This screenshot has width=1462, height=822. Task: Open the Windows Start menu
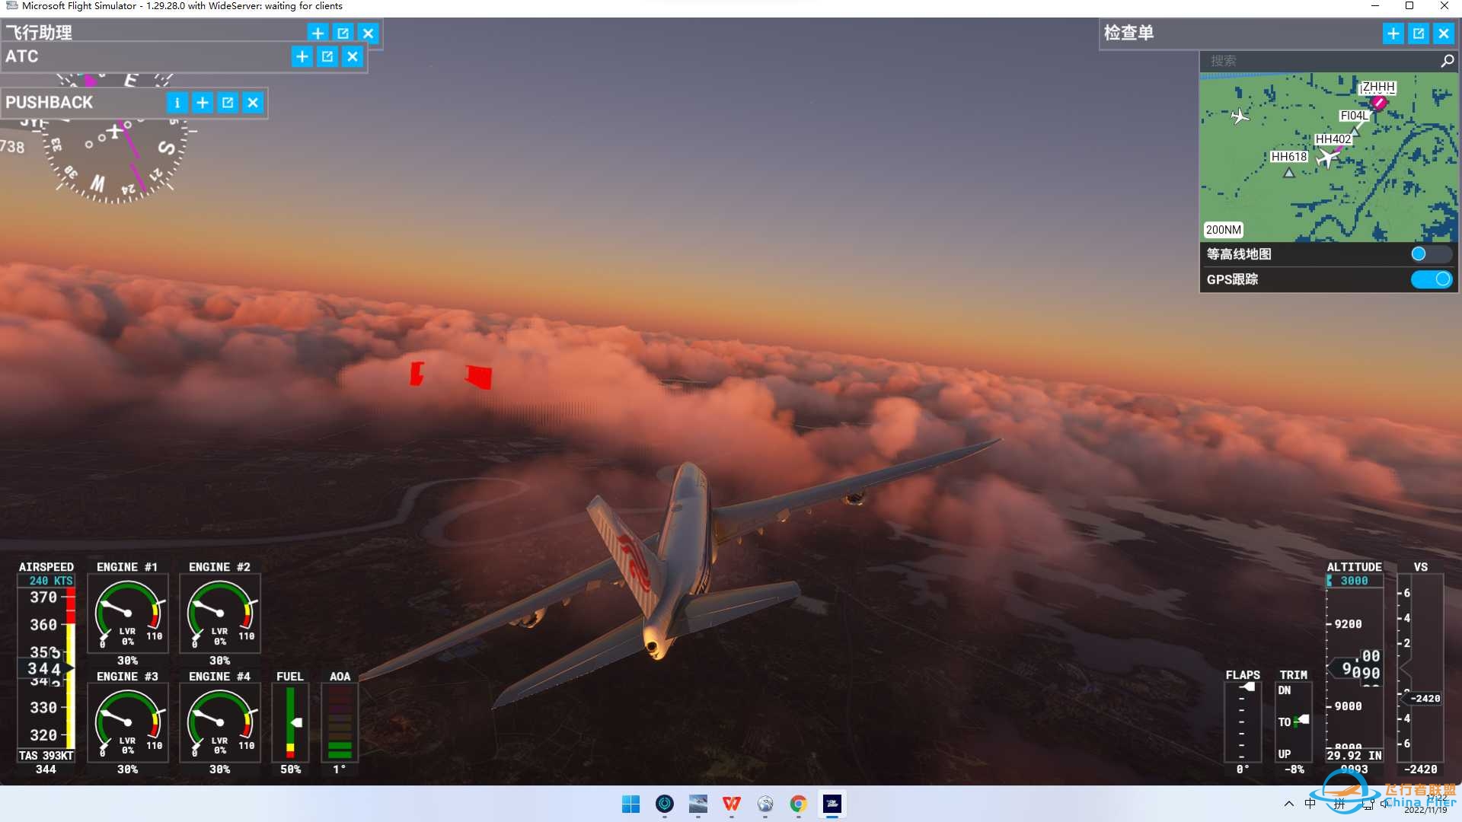631,804
